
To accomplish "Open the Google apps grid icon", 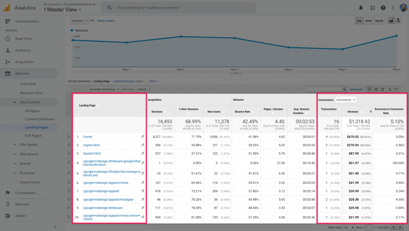I will pos(373,8).
